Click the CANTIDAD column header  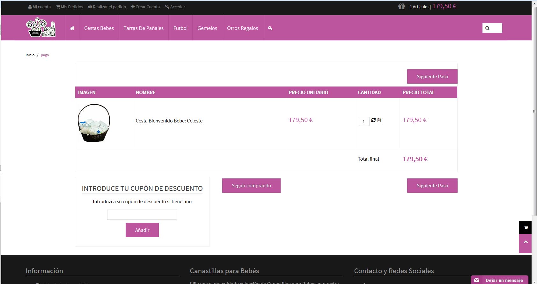[369, 92]
